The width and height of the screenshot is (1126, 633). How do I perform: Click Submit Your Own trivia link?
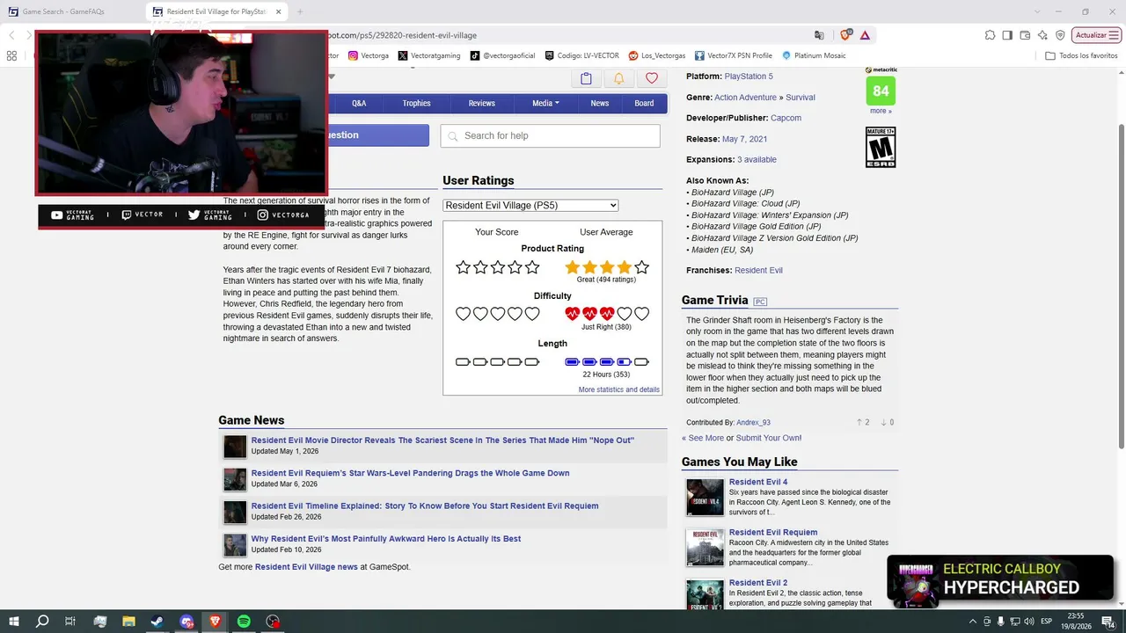769,438
